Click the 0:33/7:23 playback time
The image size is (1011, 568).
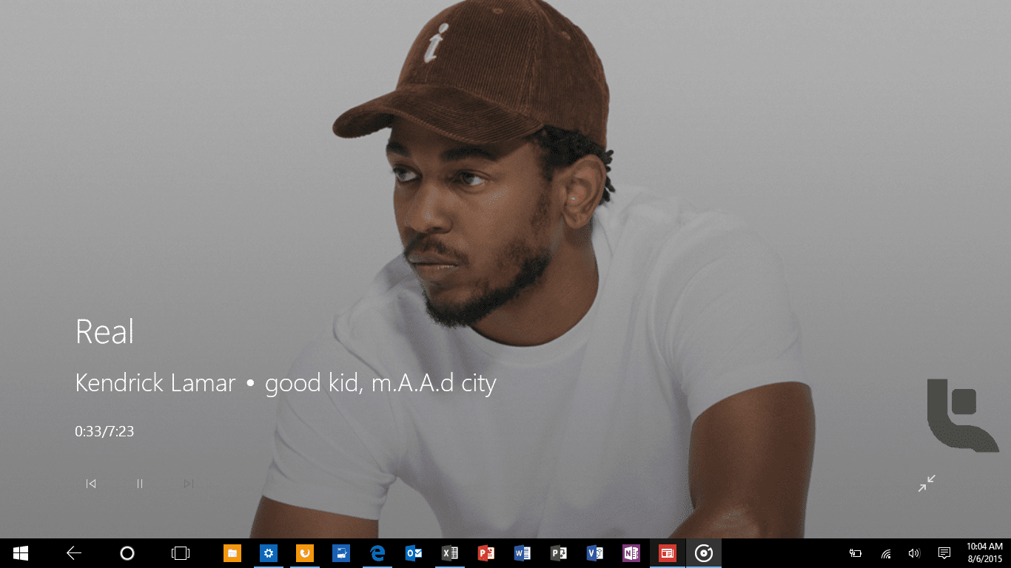(x=104, y=431)
